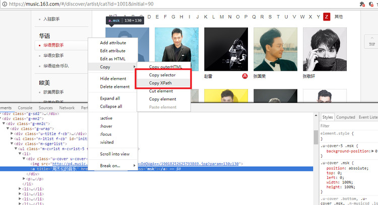
Task: Click the red verified badge beside 赵雷
Action: [244, 76]
